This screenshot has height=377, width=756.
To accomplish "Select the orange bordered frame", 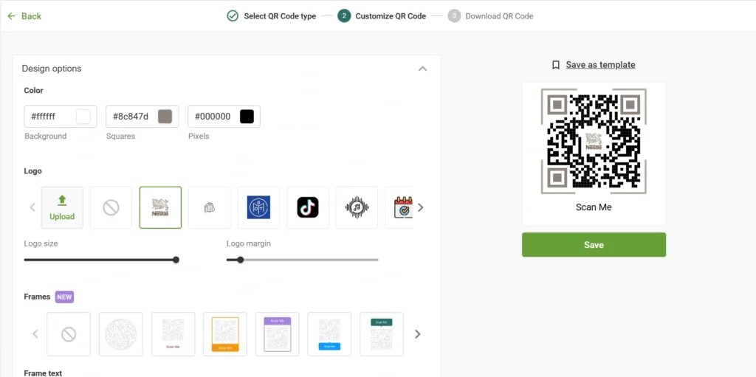I will (x=225, y=334).
